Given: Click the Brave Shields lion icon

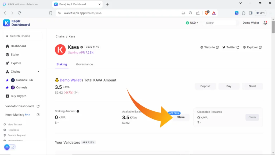Looking at the screenshot, I should [207, 13].
